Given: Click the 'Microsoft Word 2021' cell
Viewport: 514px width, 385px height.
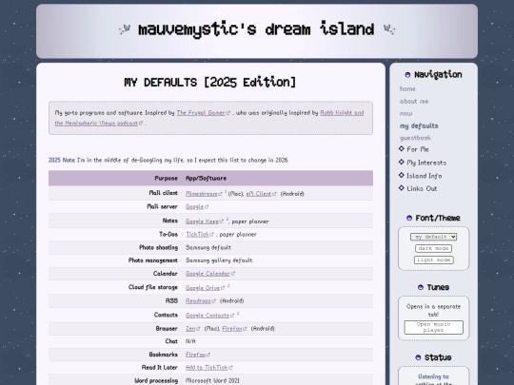Looking at the screenshot, I should tap(212, 381).
